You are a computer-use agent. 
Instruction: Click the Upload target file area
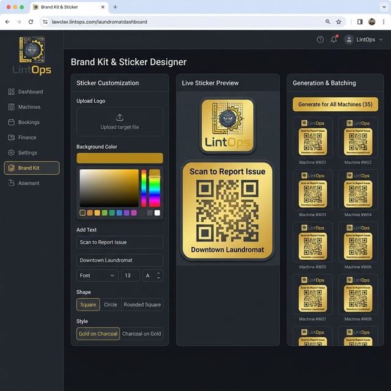tap(120, 122)
